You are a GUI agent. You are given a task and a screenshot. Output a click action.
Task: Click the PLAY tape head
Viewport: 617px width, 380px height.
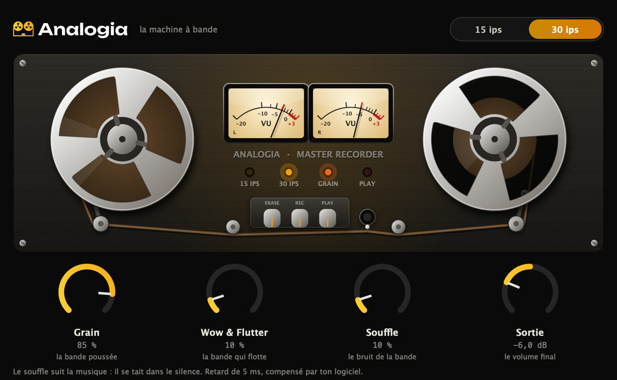click(327, 218)
